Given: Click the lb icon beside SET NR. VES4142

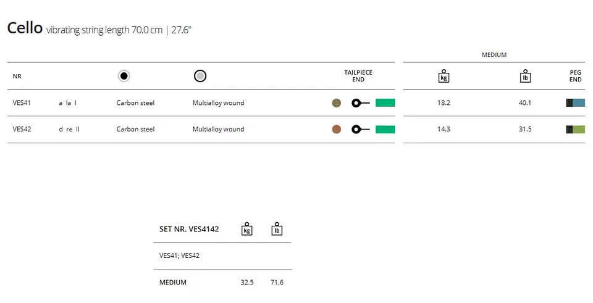Looking at the screenshot, I should click(277, 229).
